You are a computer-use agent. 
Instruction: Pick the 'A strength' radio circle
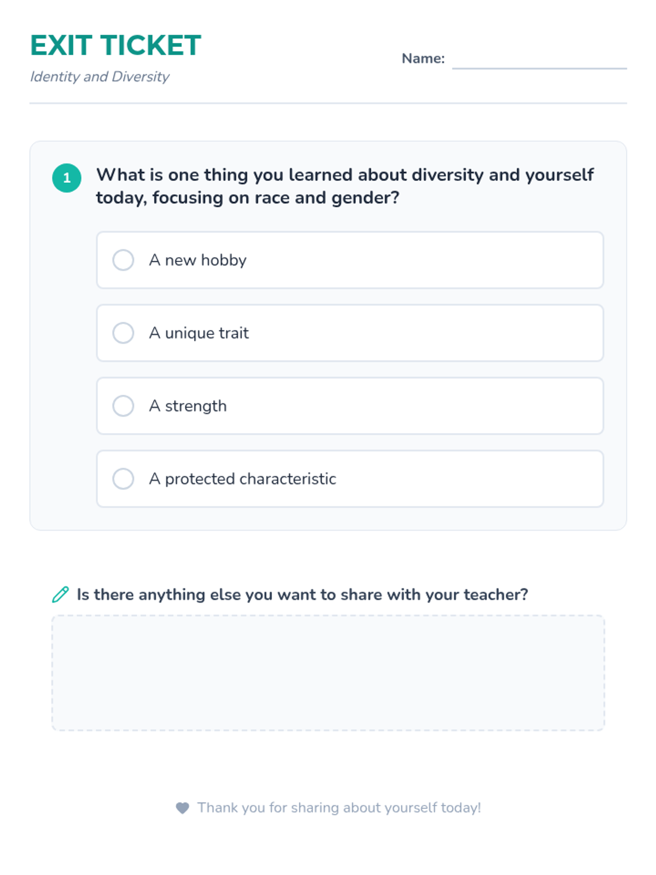coord(123,406)
